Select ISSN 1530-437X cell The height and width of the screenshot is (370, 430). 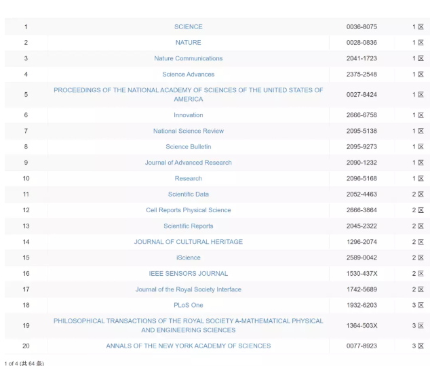pyautogui.click(x=361, y=274)
